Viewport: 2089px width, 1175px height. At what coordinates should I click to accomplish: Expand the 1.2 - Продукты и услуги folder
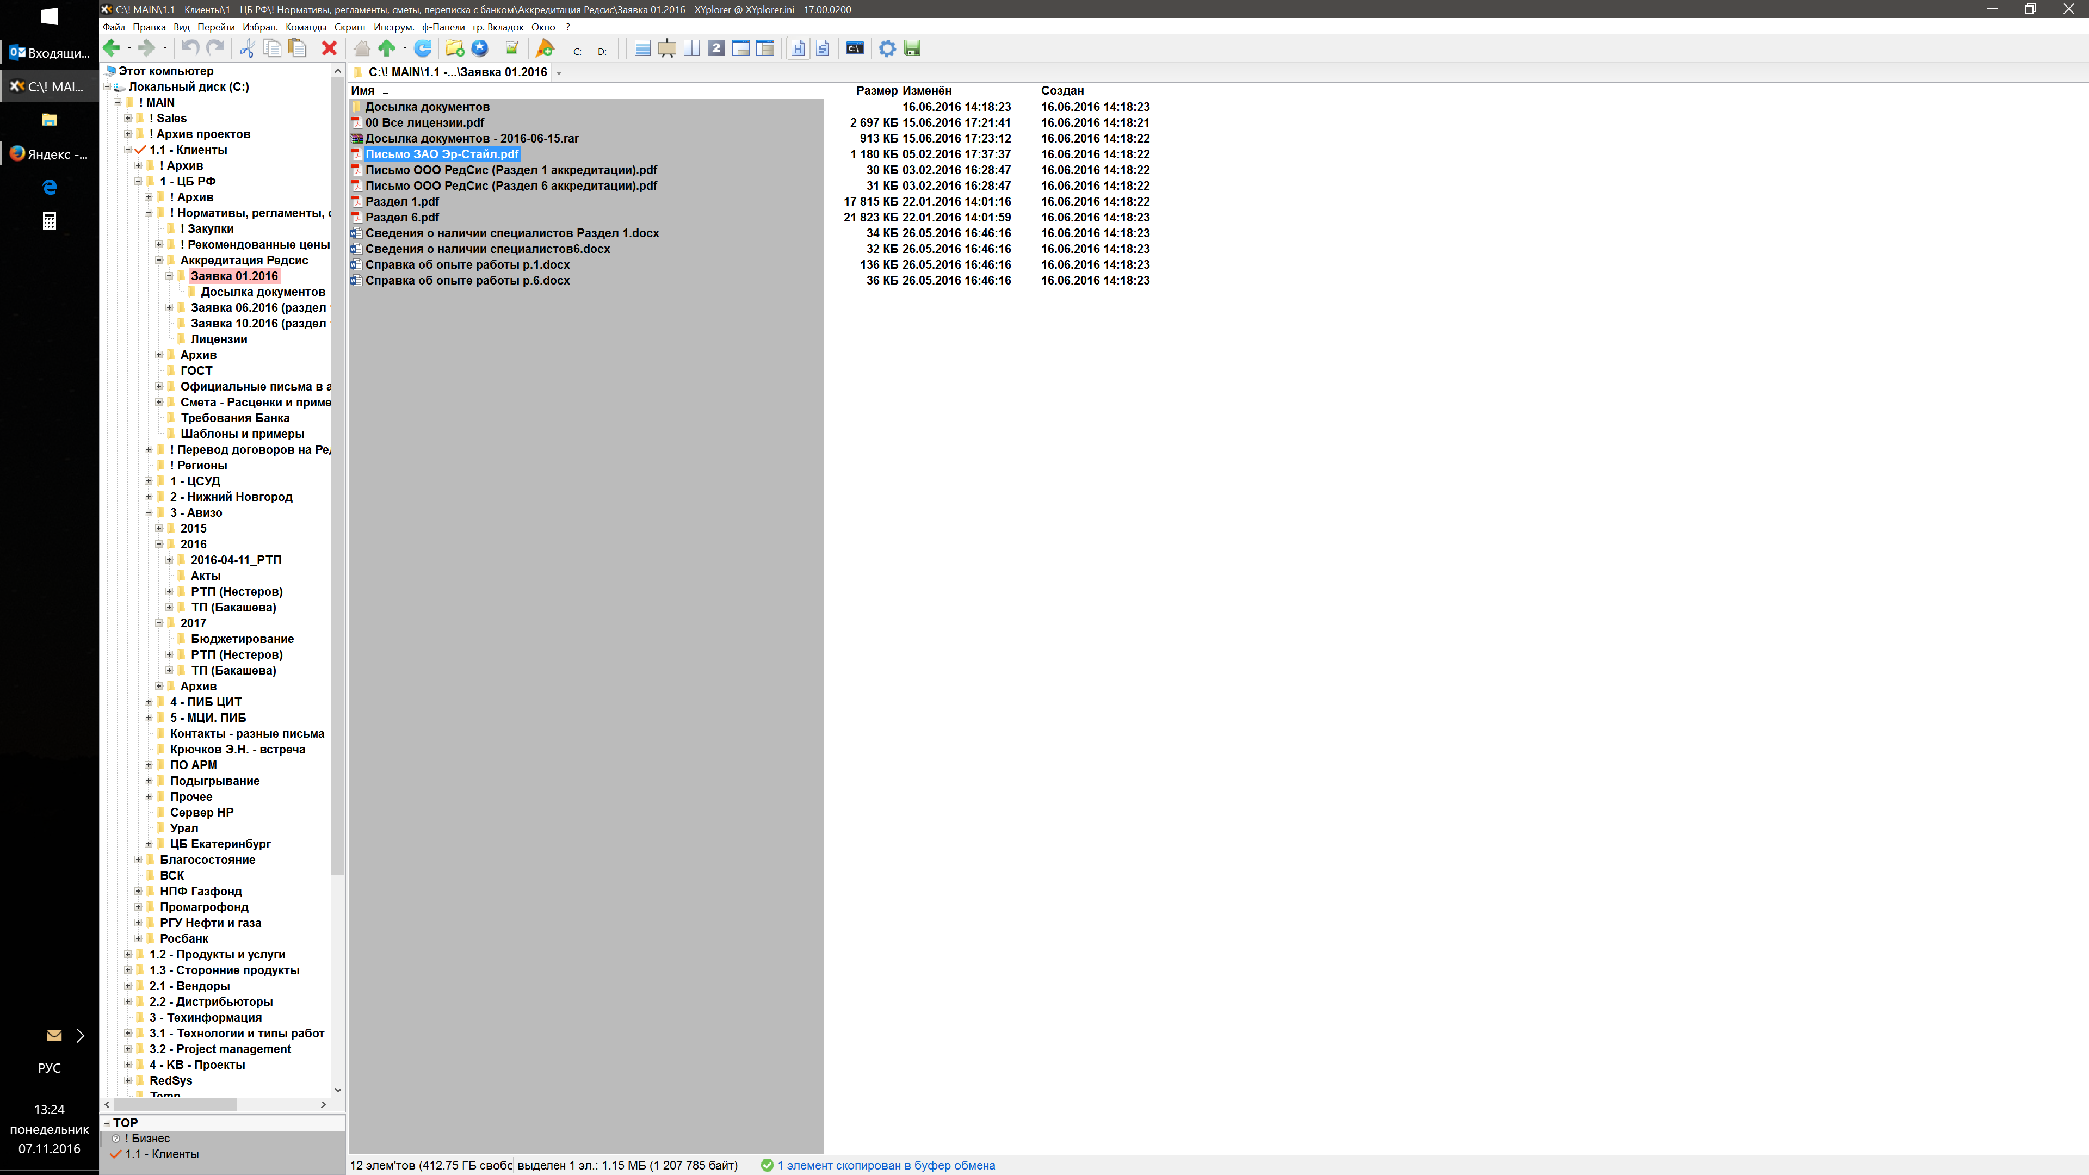coord(128,955)
